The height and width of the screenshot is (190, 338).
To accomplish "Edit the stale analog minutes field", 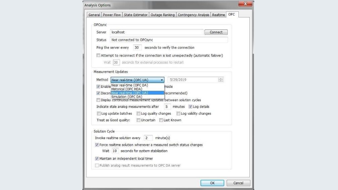I will point(167,107).
